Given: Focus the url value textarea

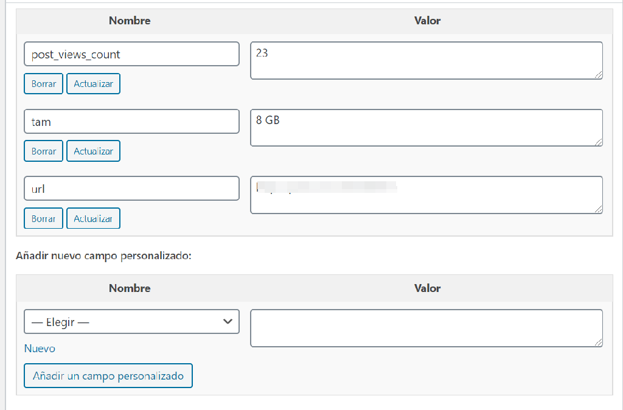Looking at the screenshot, I should tap(426, 195).
